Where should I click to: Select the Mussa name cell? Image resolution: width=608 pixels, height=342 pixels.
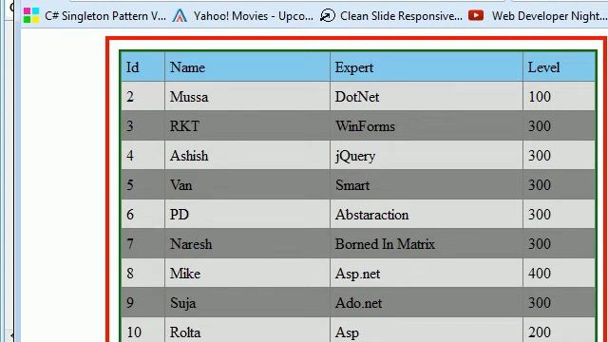[x=247, y=97]
